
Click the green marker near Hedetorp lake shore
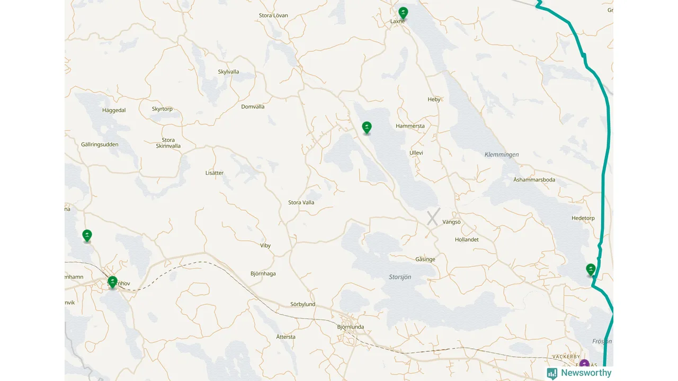pos(591,269)
